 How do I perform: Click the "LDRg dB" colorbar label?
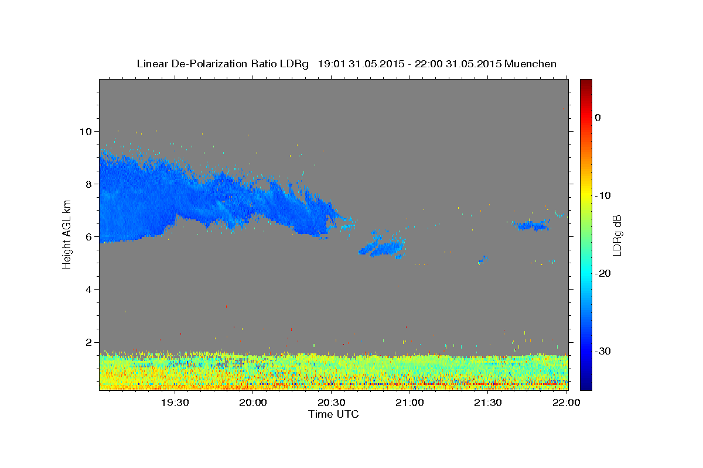coord(617,235)
